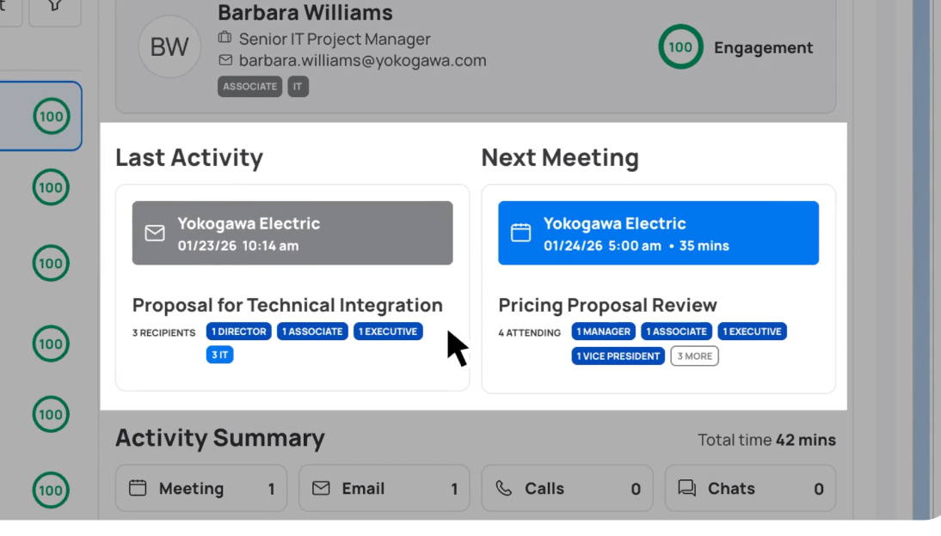This screenshot has width=941, height=536.
Task: Open Pricing Proposal Review title
Action: pos(607,305)
